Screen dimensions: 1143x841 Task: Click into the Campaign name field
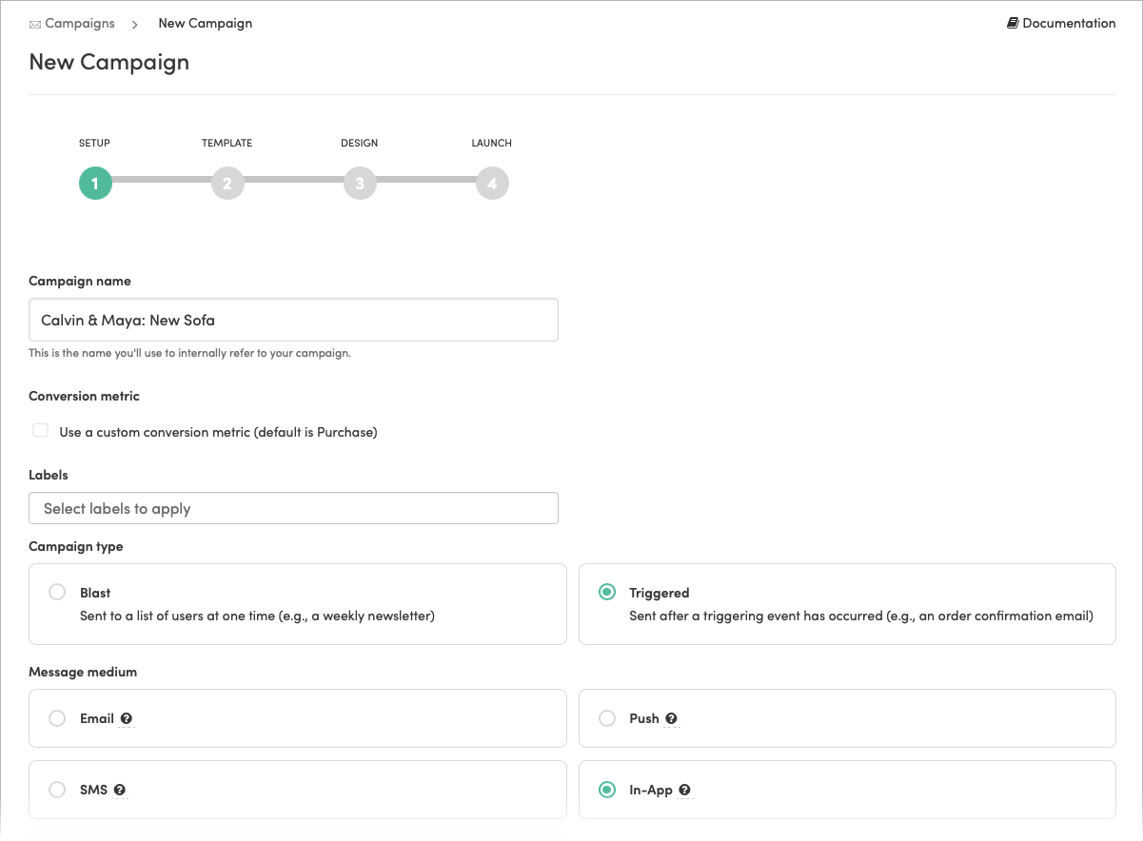pyautogui.click(x=293, y=320)
